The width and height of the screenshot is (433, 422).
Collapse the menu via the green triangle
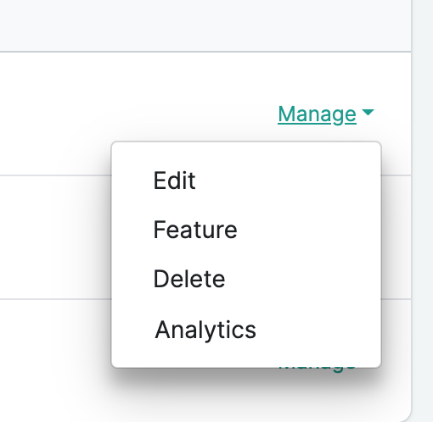(x=368, y=113)
